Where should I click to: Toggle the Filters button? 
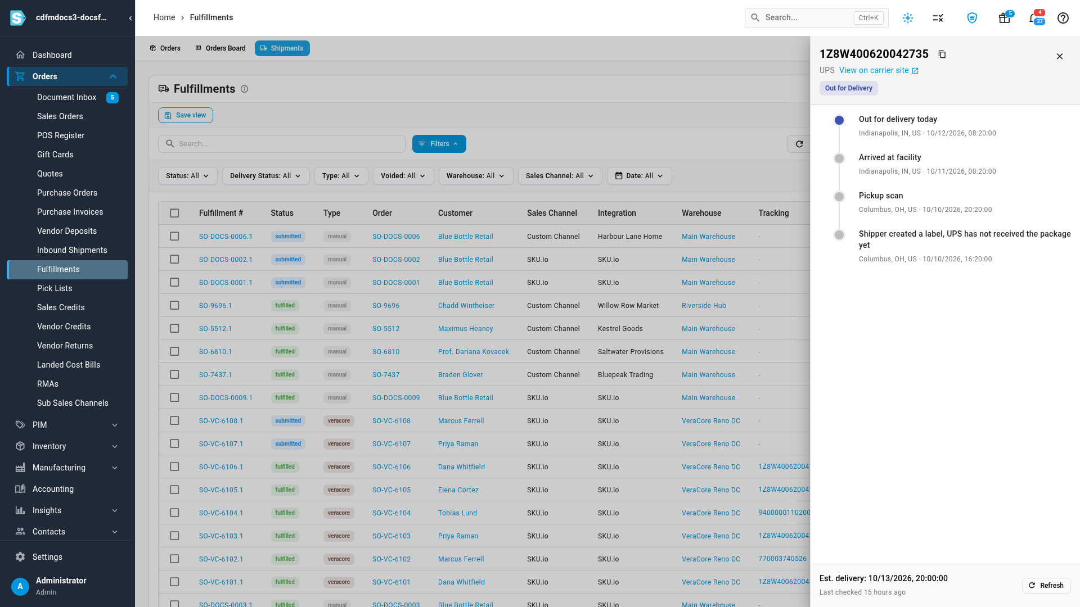(x=439, y=144)
